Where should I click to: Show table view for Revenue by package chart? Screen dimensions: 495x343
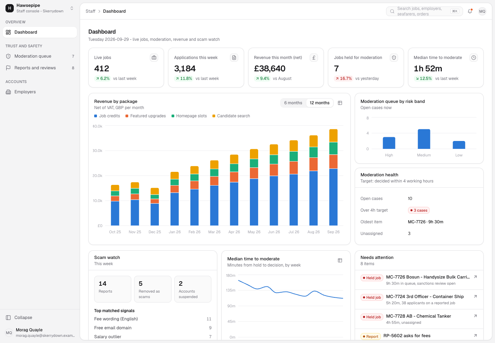[x=340, y=103]
